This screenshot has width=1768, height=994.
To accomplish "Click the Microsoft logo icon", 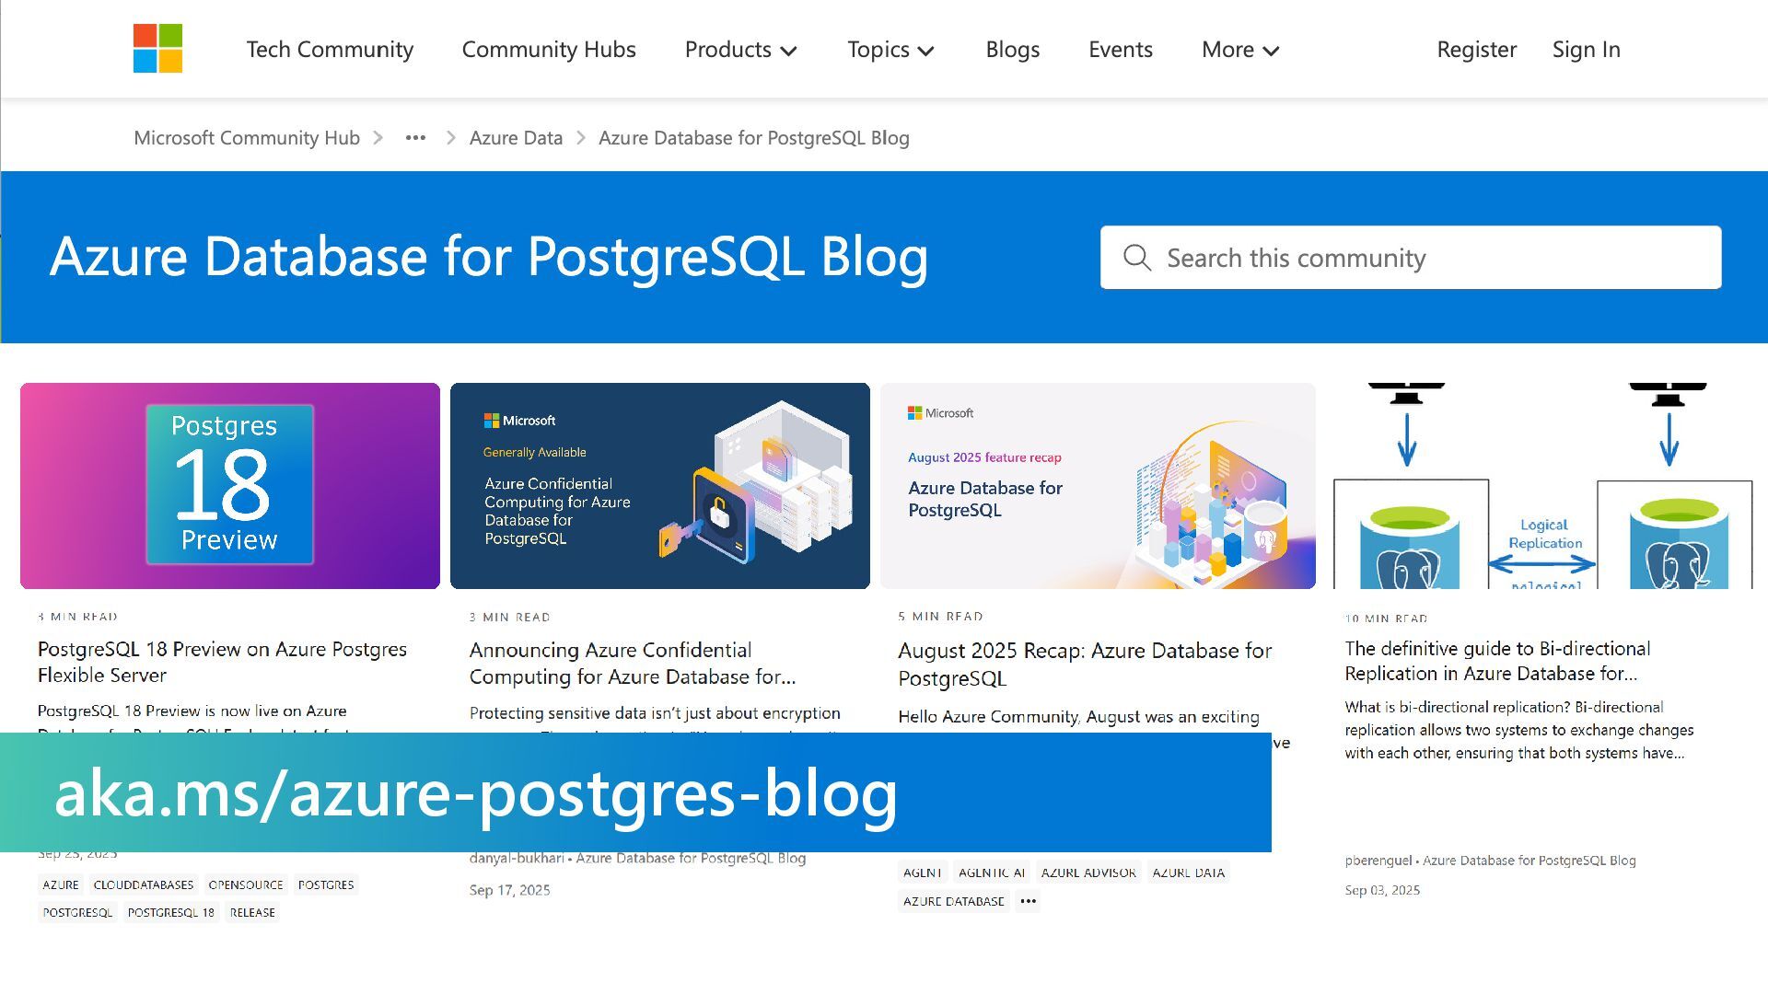I will click(x=157, y=49).
